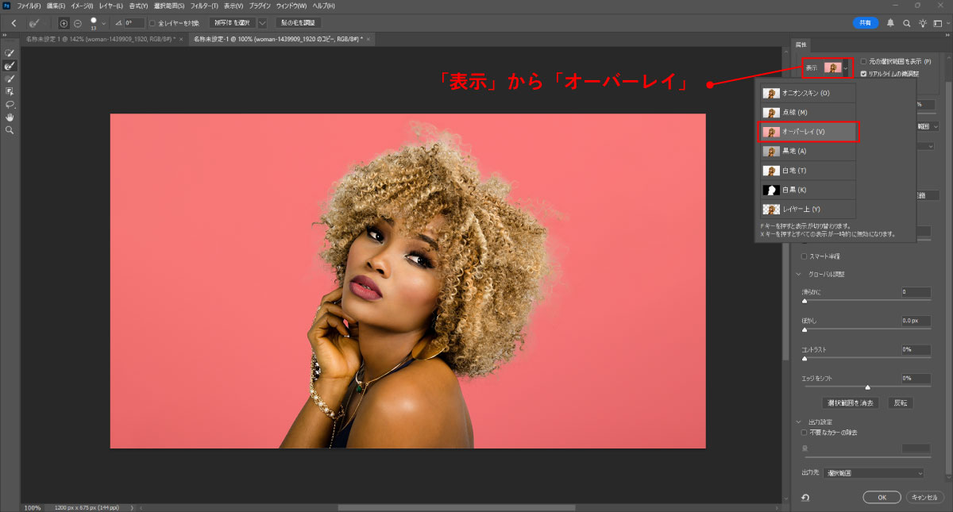Choose the Lasso tool in toolbar
This screenshot has width=953, height=512.
(x=10, y=104)
